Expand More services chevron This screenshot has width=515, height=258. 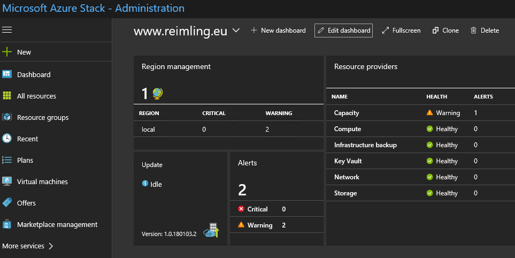coord(51,246)
